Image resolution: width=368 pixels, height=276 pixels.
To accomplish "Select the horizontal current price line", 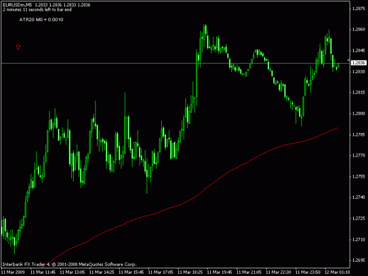I will click(175, 64).
